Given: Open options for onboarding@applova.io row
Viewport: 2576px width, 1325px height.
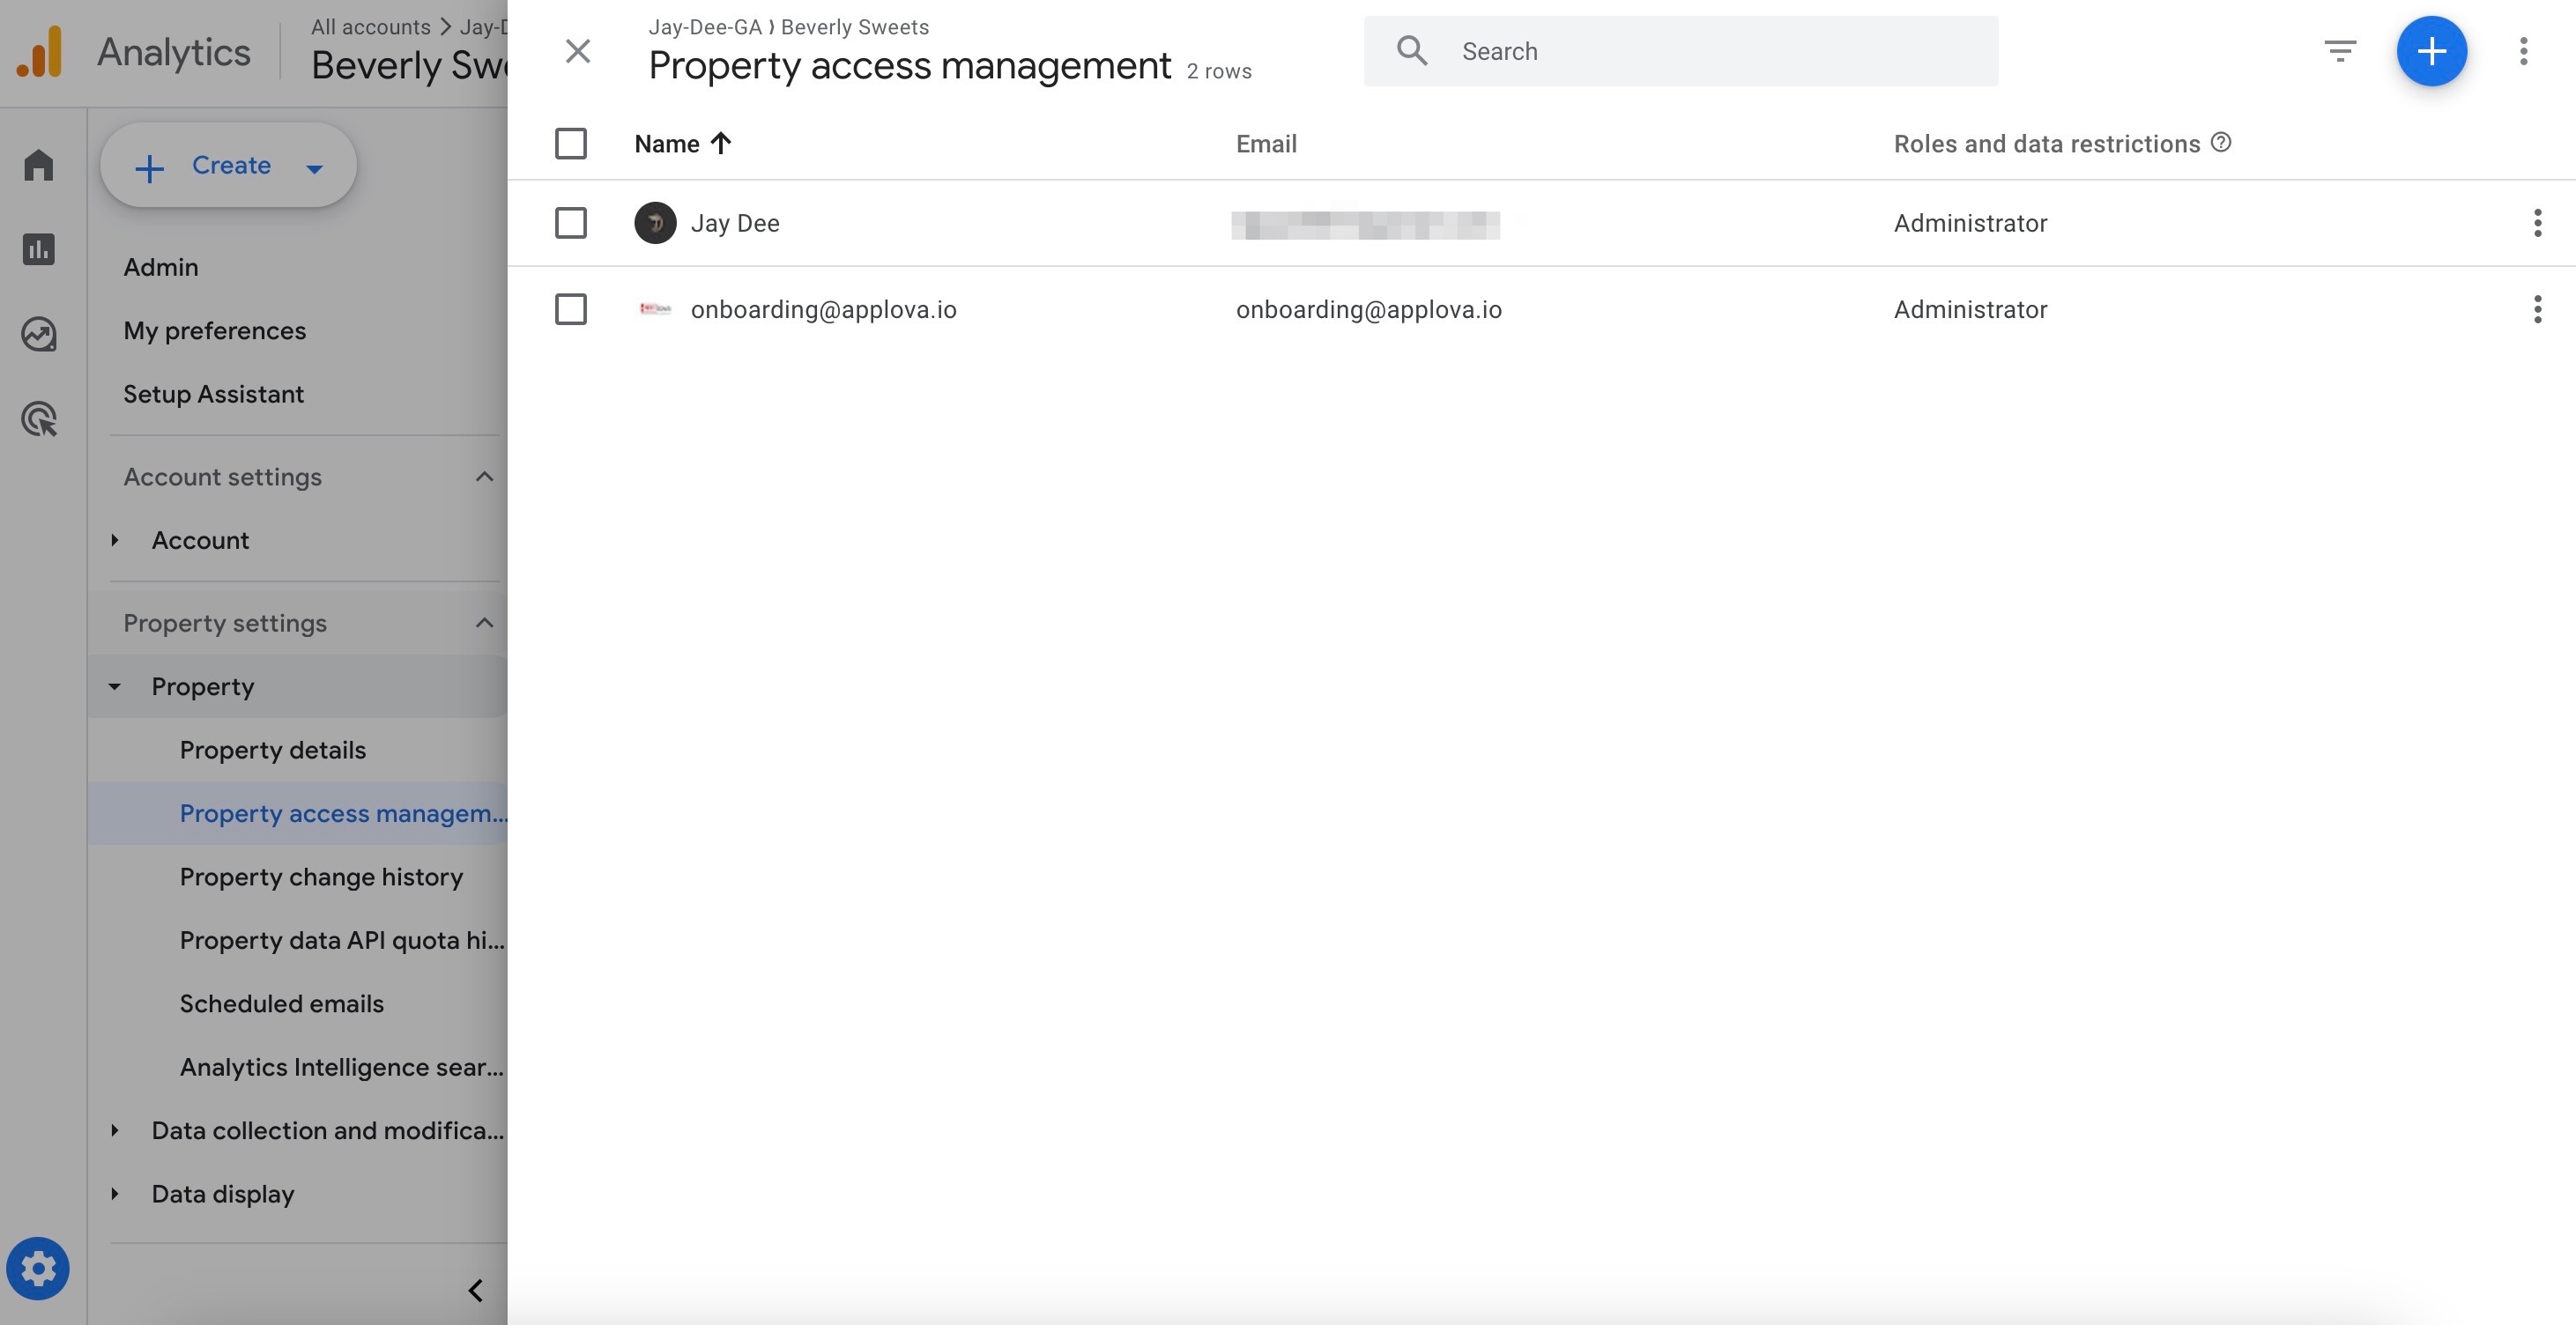Looking at the screenshot, I should click(2537, 309).
